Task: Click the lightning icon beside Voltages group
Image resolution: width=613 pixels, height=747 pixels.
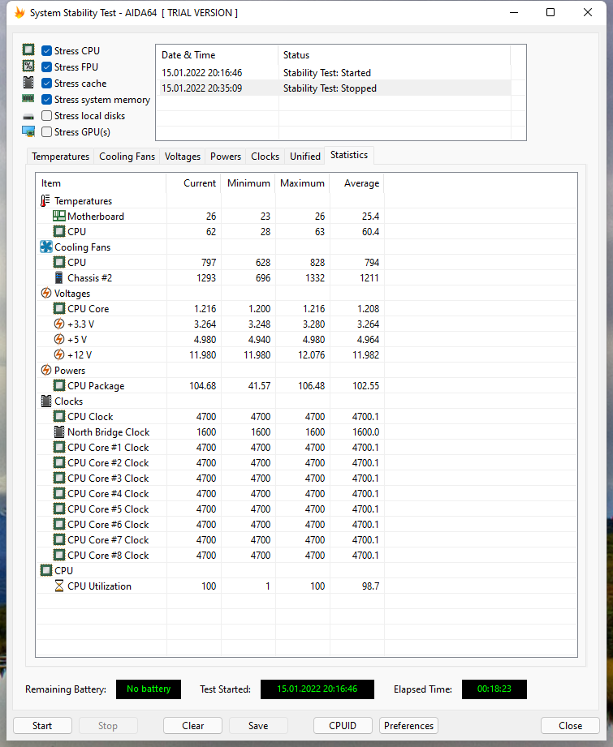Action: point(46,293)
